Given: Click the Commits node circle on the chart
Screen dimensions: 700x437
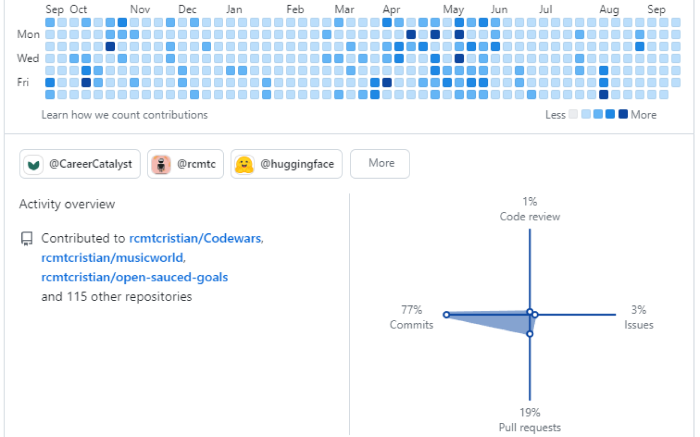Looking at the screenshot, I should pos(447,315).
